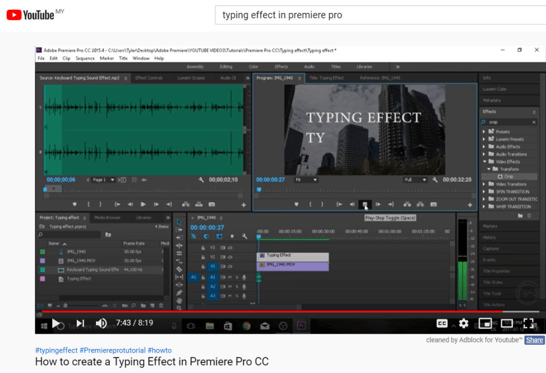Click the Share button below video
The height and width of the screenshot is (373, 546).
[x=534, y=340]
